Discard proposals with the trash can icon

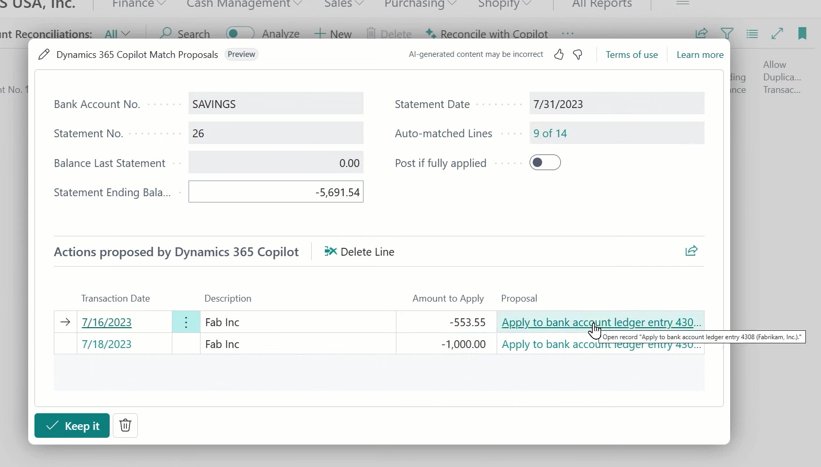(x=125, y=426)
